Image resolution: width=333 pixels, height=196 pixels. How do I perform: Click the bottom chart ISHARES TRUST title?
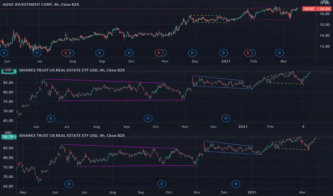(72, 136)
